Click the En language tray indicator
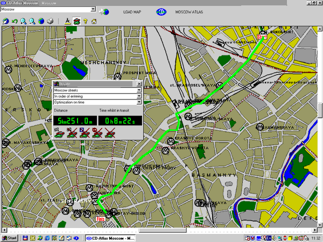This screenshot has width=323, height=242. coord(269,238)
